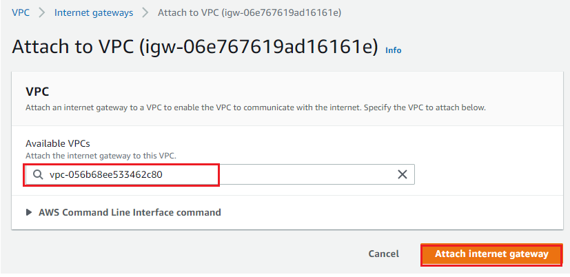The height and width of the screenshot is (277, 570).
Task: Click the AWS Command Line Interface command label
Action: point(130,212)
